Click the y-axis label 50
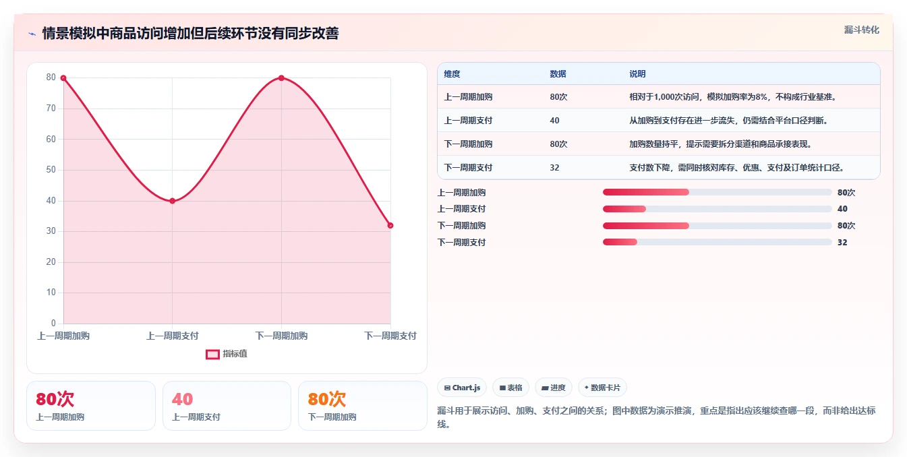Viewport: 907px width, 457px height. coord(51,170)
